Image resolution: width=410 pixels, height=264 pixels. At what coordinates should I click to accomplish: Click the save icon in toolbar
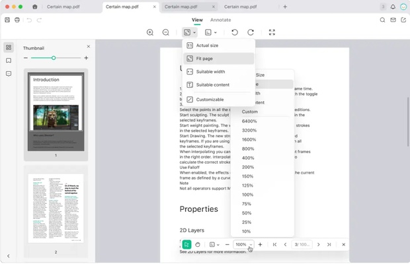(x=7, y=20)
